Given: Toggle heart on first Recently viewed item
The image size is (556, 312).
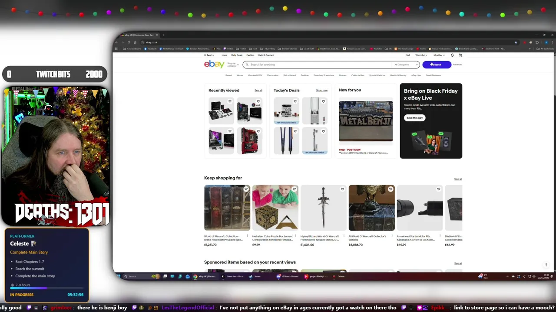Looking at the screenshot, I should click(x=230, y=101).
